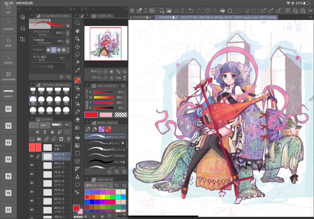Adjust stabilization value 5 stepper
The image size is (314, 219).
(x=64, y=59)
